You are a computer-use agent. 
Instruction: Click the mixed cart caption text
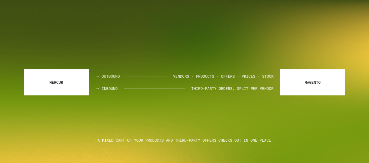[x=184, y=140]
